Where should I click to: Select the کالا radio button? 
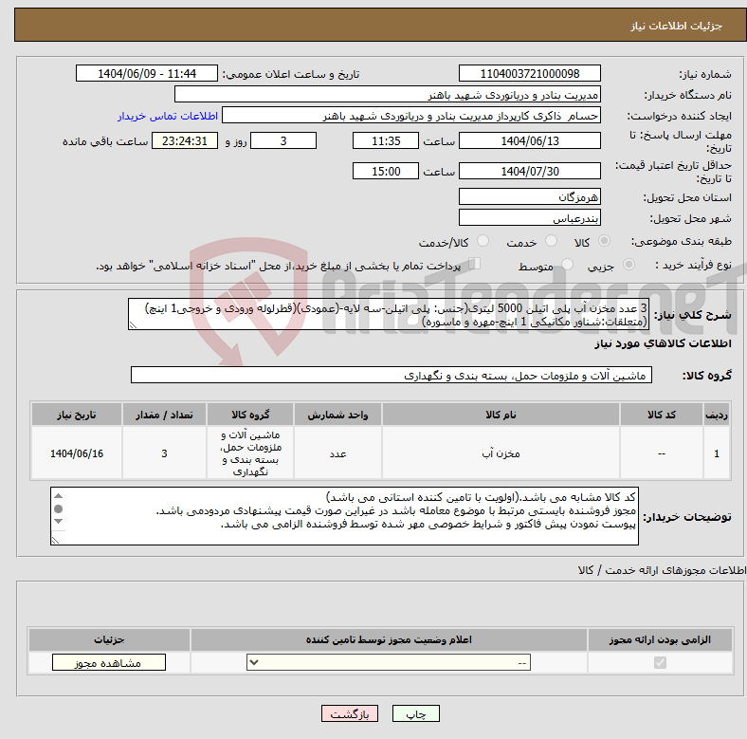click(604, 241)
